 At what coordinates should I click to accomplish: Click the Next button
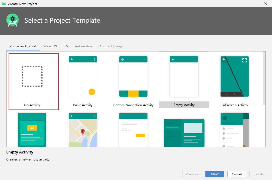tap(215, 174)
